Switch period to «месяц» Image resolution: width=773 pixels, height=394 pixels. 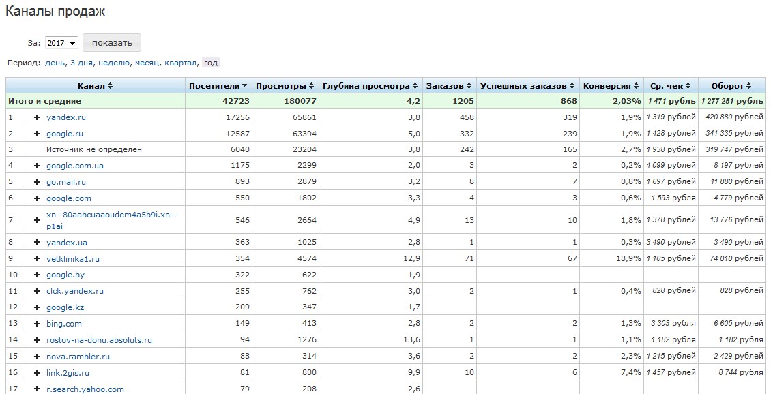[147, 63]
